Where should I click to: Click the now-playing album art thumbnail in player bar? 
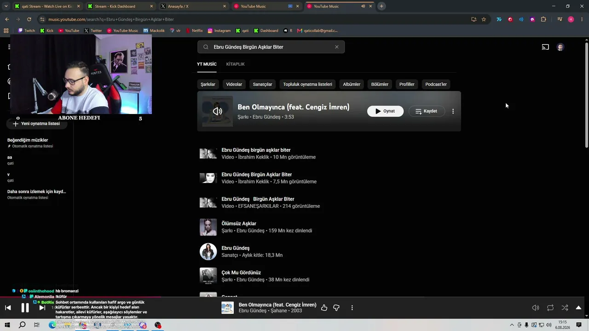227,308
